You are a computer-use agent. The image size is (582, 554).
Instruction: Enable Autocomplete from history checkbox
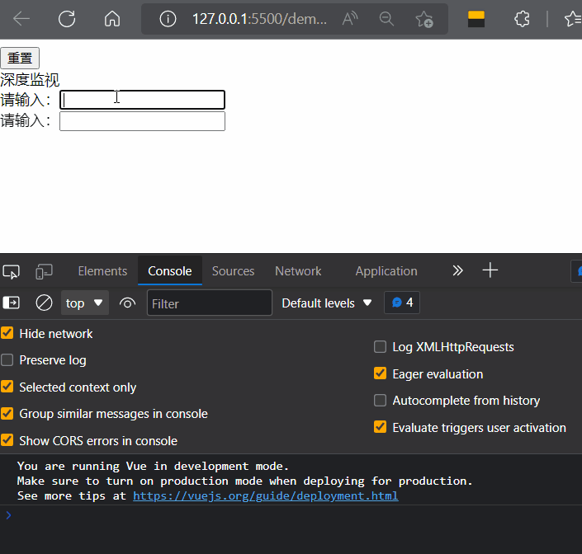pos(380,400)
